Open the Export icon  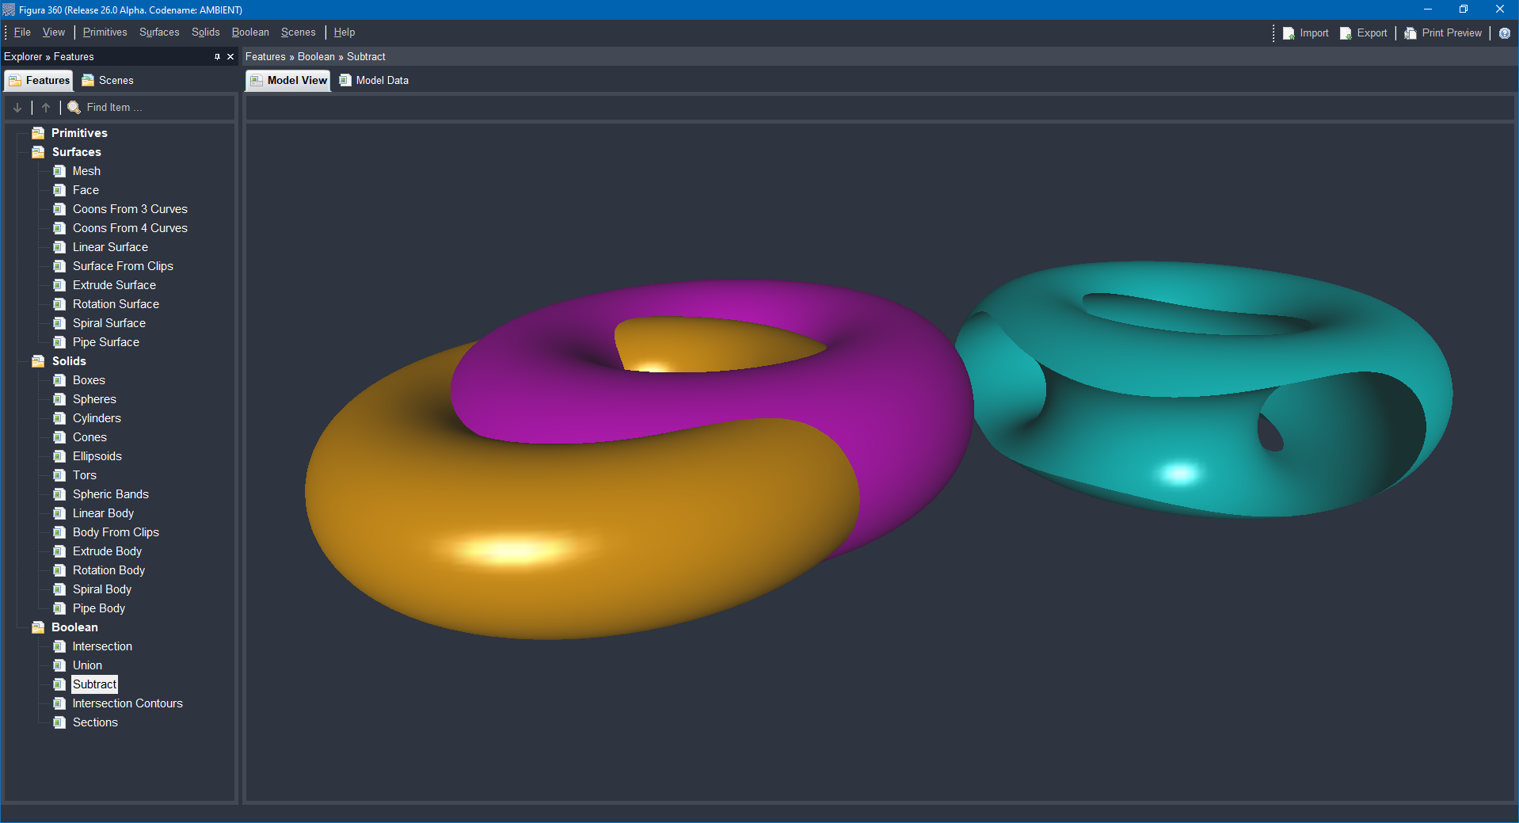pos(1345,32)
